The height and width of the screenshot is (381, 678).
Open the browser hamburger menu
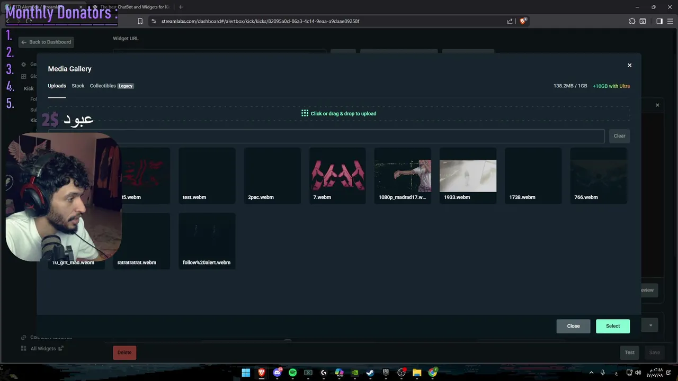coord(670,21)
